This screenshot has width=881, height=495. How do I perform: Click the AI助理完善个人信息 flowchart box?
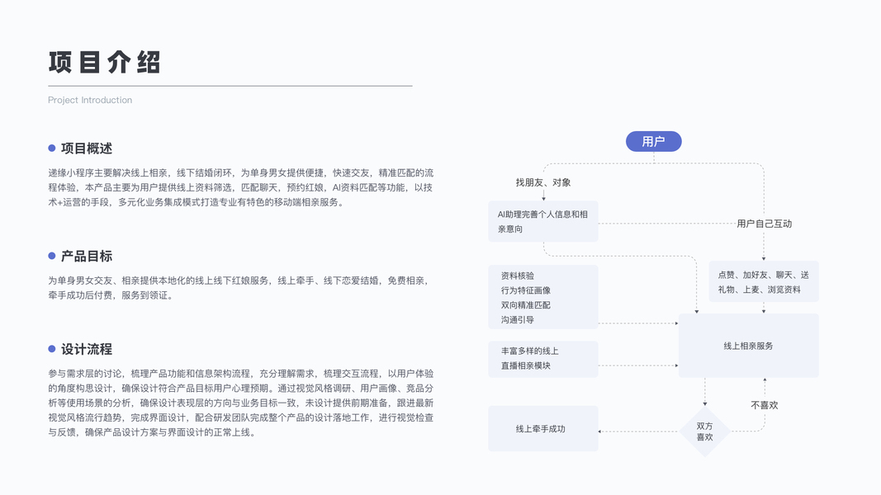click(x=542, y=221)
